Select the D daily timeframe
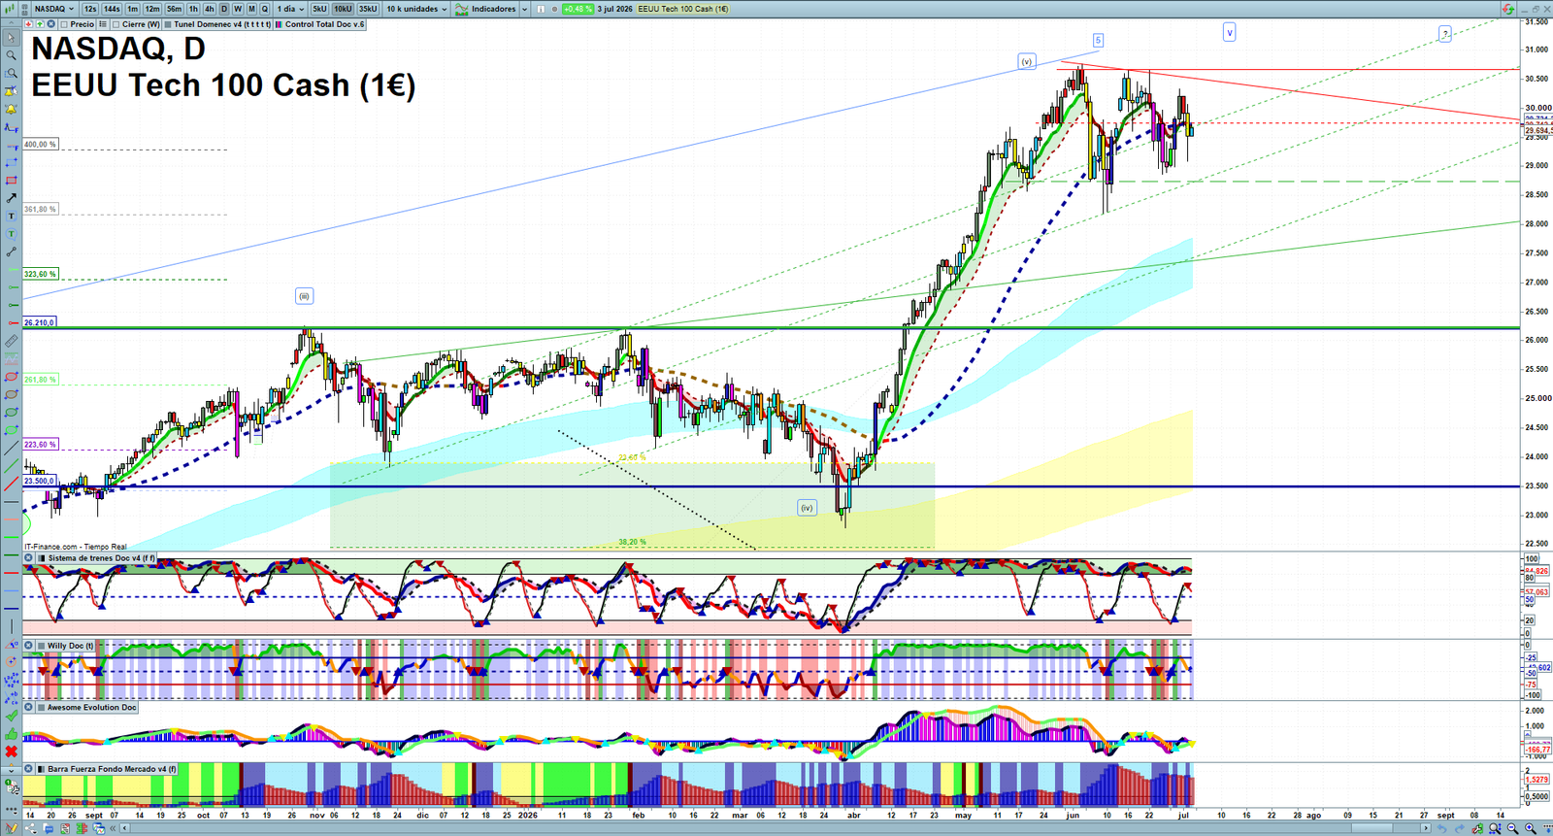 tap(224, 9)
